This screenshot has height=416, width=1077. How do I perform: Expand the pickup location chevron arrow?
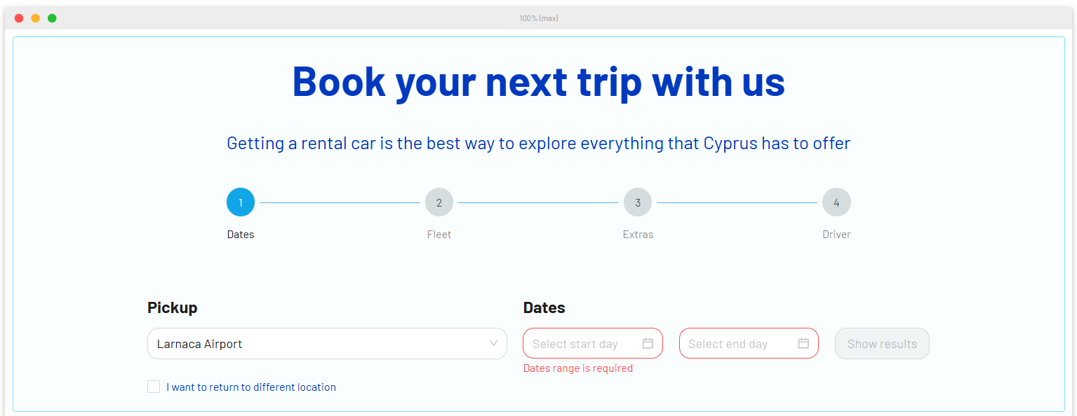(494, 343)
